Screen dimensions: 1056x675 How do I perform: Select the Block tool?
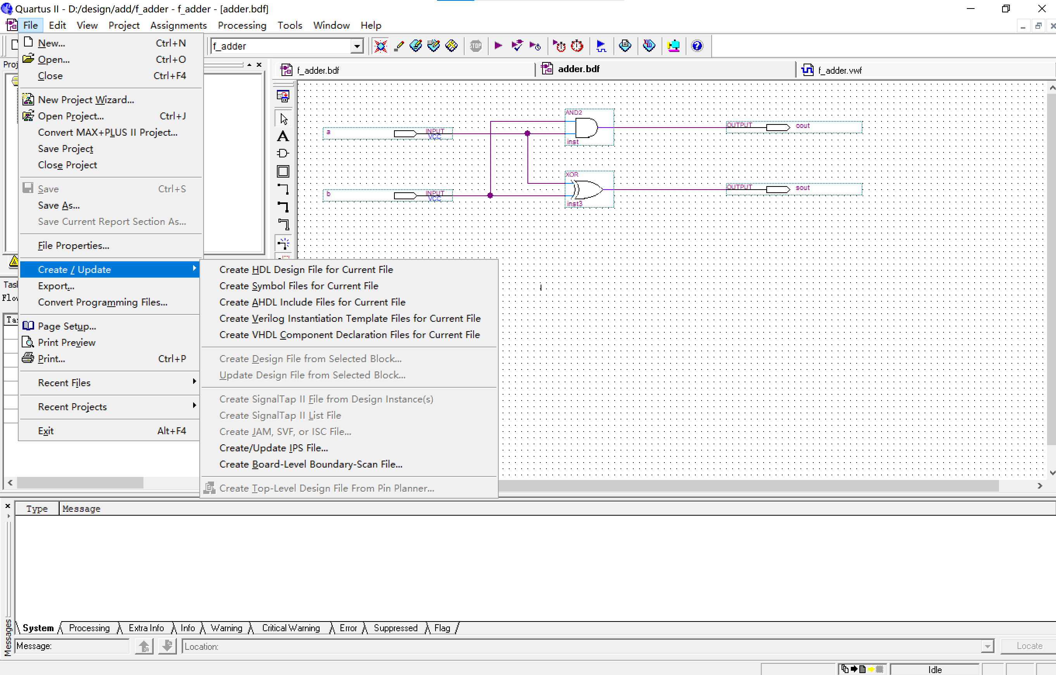click(x=283, y=171)
